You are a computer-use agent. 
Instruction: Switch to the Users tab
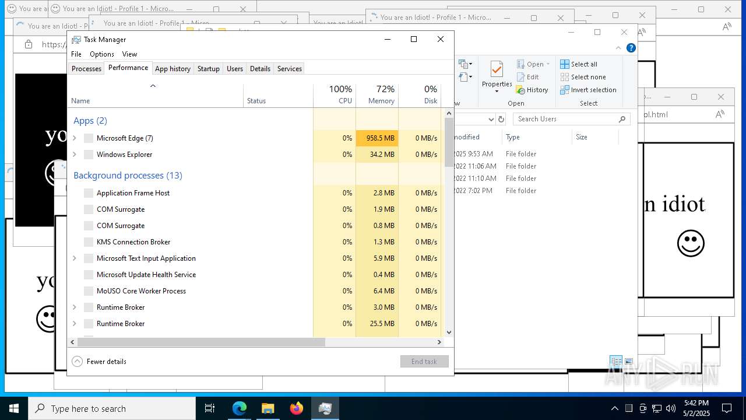235,69
